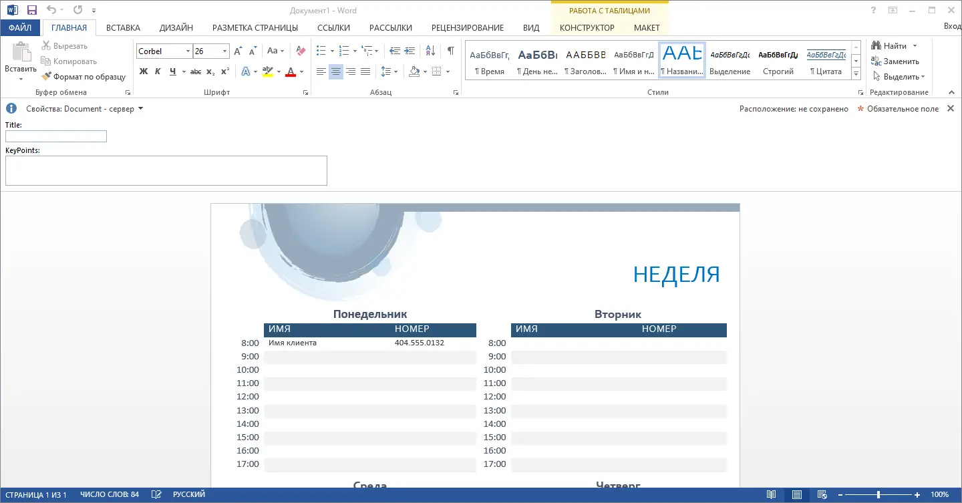
Task: Switch to the ВСТАВКА ribbon tab
Action: click(122, 27)
